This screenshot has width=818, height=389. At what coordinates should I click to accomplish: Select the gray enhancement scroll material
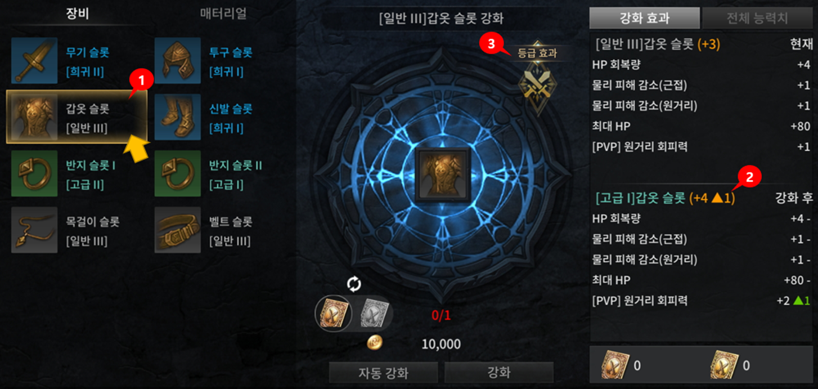point(372,313)
